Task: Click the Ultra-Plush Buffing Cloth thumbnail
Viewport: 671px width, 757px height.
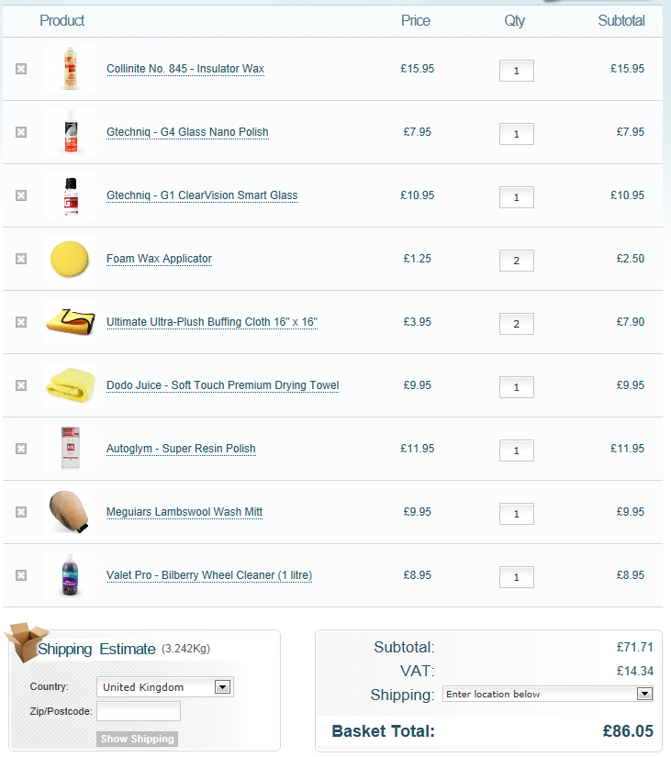Action: (x=70, y=322)
